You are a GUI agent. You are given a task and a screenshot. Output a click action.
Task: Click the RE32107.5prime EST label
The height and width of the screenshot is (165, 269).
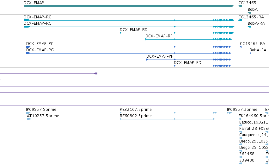(x=136, y=110)
